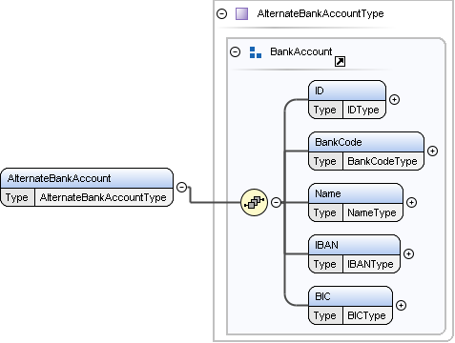Open the BankAccount reference arrow icon

(x=340, y=61)
